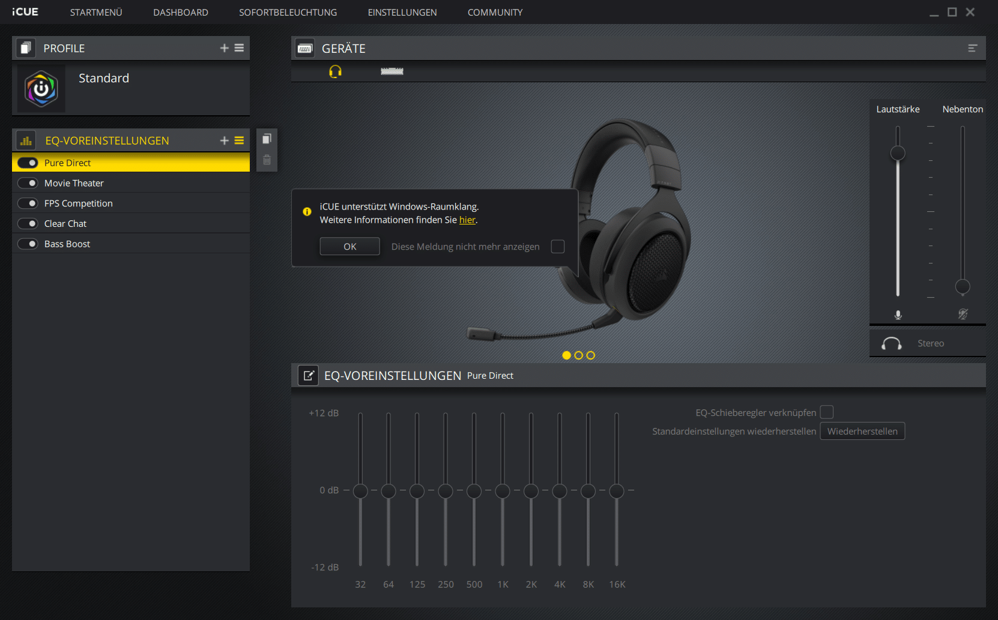Enable the Bass Boost preset toggle
The image size is (998, 620).
[x=28, y=244]
